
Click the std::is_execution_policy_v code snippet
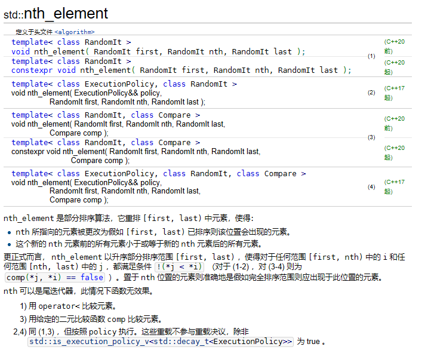coord(161,342)
